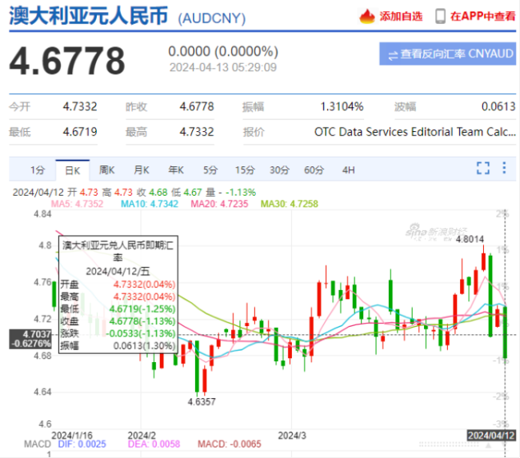520x458 pixels.
Task: Click the MA10: 4.7342 indicator label
Action: point(150,204)
